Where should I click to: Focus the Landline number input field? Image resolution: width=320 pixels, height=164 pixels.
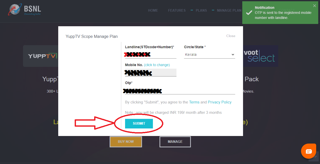[x=151, y=54]
